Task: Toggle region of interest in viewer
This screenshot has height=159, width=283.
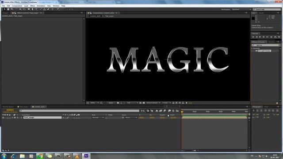Action: tap(141, 103)
